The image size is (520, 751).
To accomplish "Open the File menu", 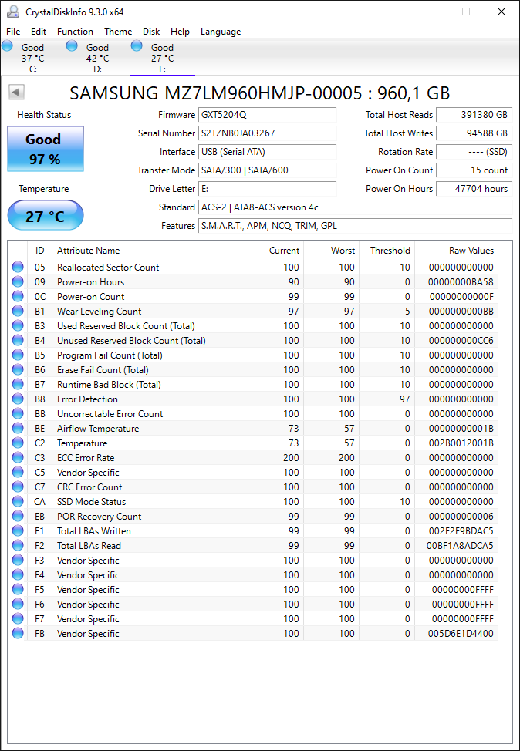I will pos(13,32).
